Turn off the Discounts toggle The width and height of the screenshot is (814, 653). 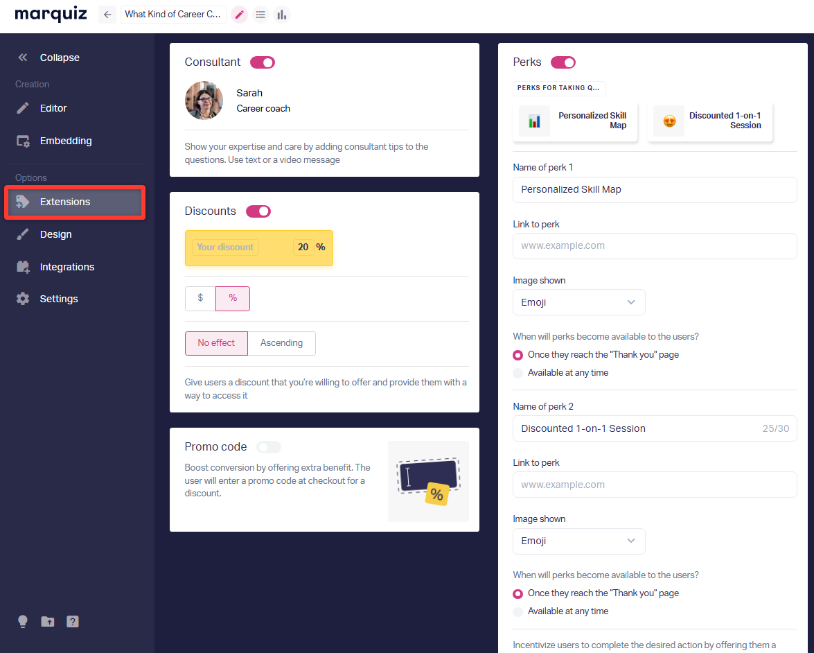point(258,211)
